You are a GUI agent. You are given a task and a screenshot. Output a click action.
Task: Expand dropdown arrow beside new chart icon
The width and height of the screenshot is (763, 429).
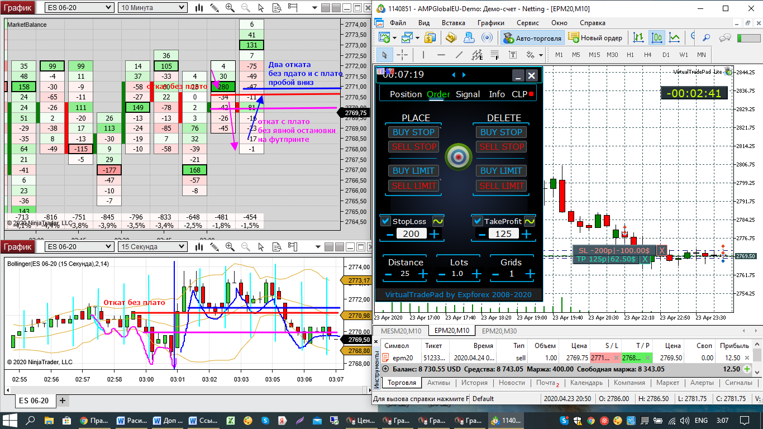[394, 38]
